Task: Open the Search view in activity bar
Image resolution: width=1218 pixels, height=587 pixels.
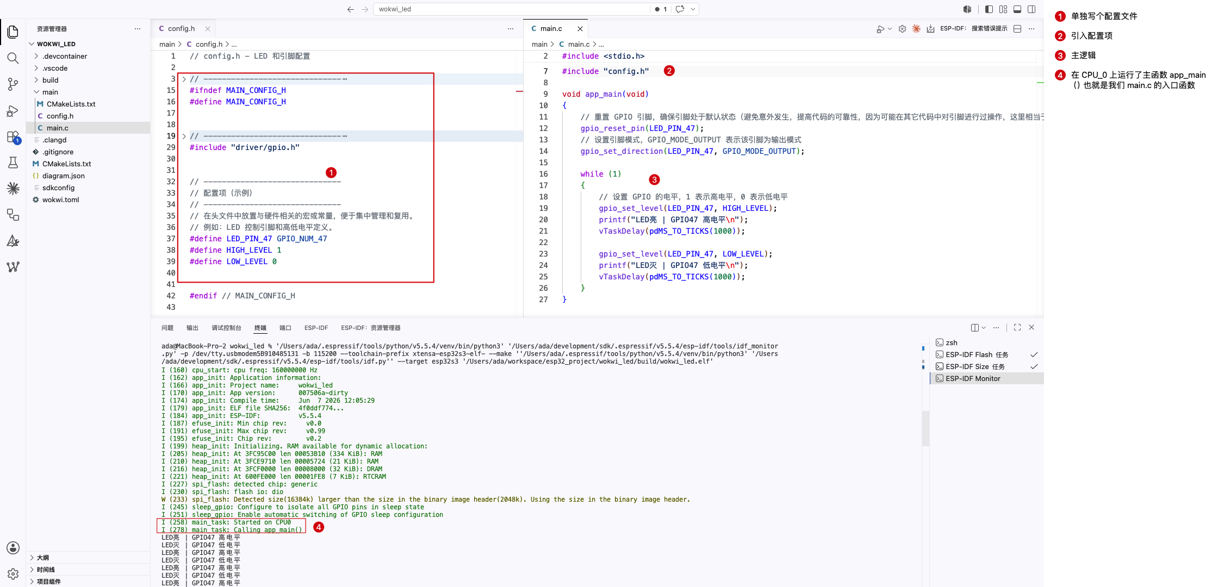Action: coord(13,58)
